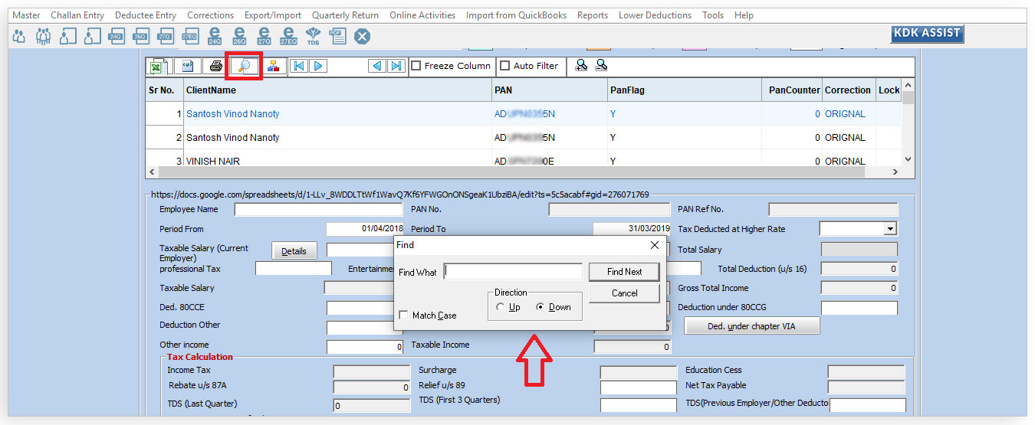Go to last record arrow icon
Viewport: 1035px width, 425px height.
(x=396, y=66)
